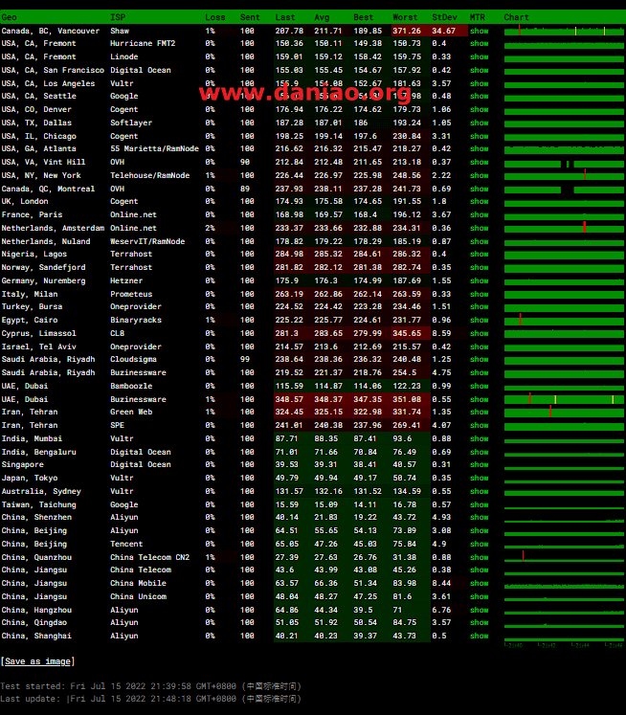The height and width of the screenshot is (715, 626).
Task: Click the Vancouver Shaw latency chart
Action: pyautogui.click(x=564, y=31)
